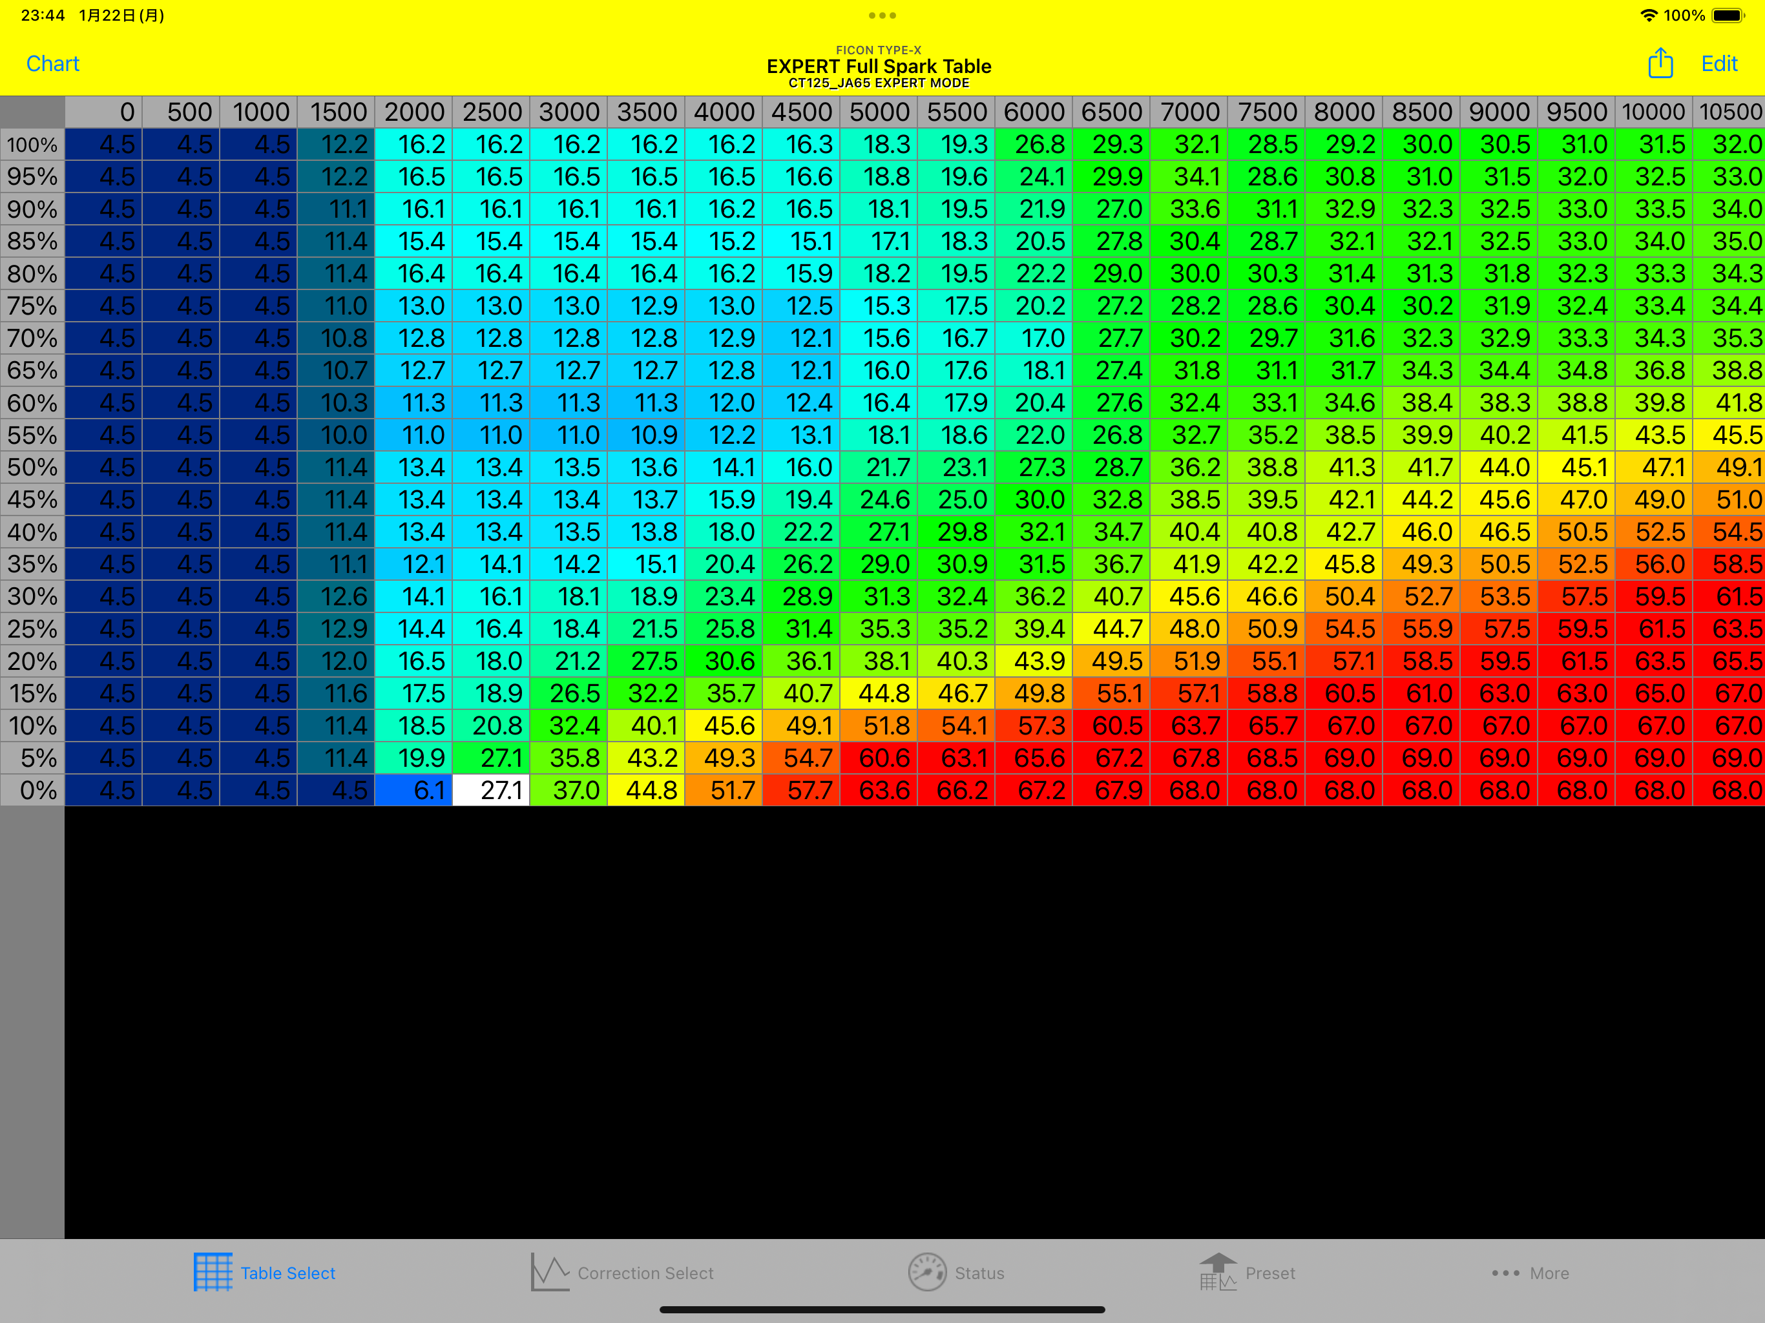Open the Status gauge icon
The height and width of the screenshot is (1323, 1765).
(x=927, y=1272)
